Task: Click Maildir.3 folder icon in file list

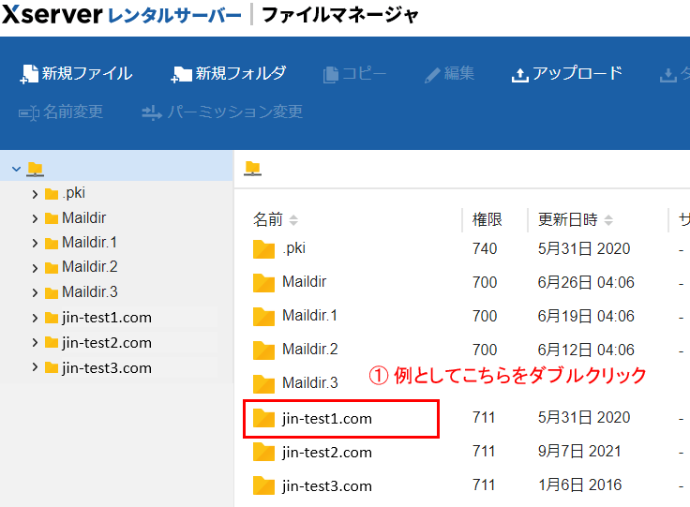Action: pyautogui.click(x=263, y=384)
